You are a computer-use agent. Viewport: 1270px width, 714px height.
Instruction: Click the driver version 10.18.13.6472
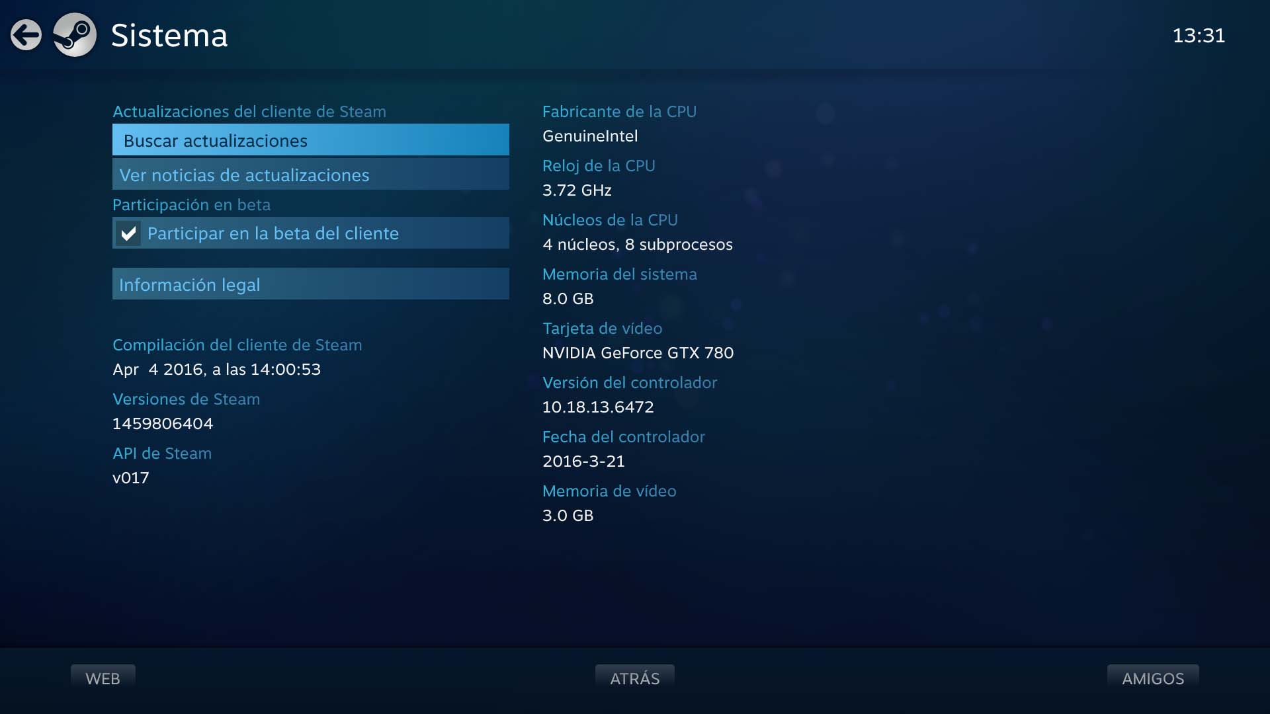[x=597, y=407]
